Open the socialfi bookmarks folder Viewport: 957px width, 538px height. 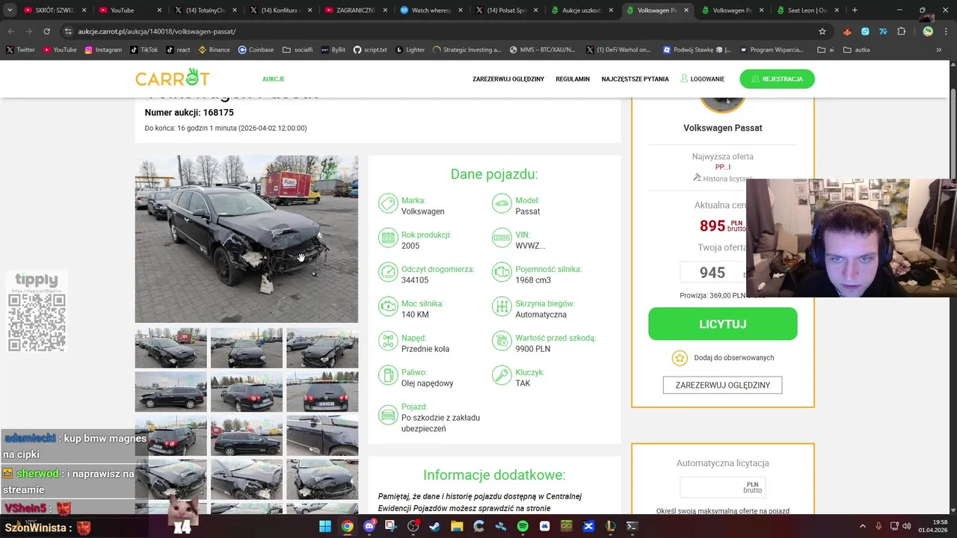tap(298, 50)
